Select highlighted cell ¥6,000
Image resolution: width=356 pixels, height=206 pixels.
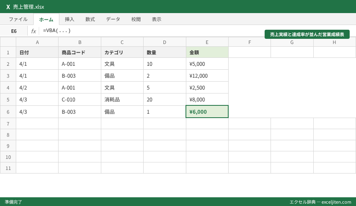pyautogui.click(x=207, y=112)
